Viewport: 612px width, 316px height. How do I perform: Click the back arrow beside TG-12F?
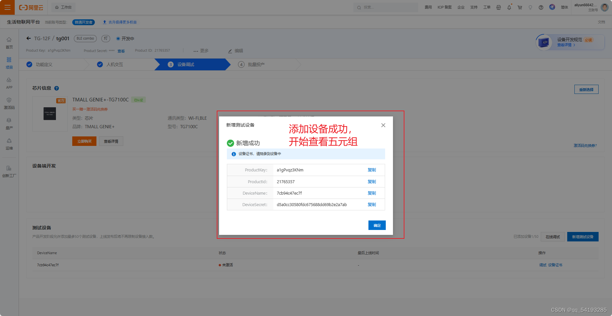coord(29,38)
